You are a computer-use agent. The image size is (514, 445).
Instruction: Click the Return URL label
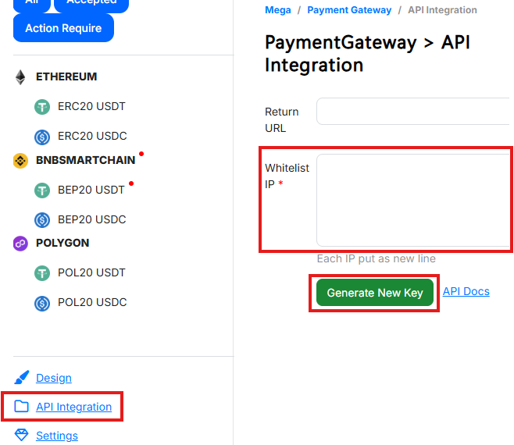282,120
